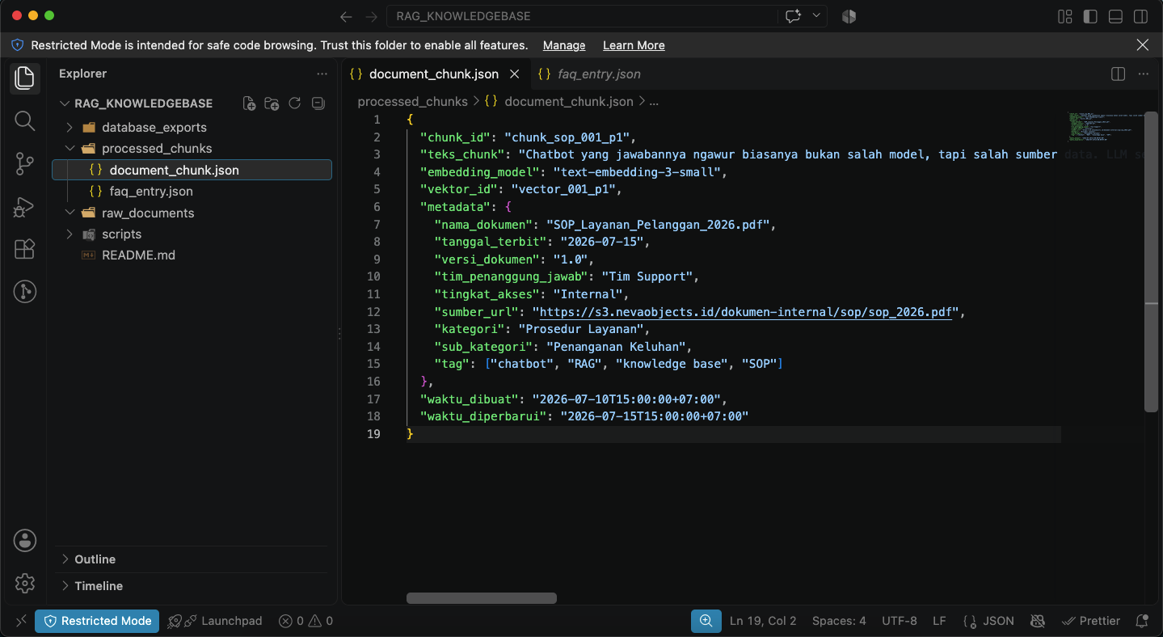Screen dimensions: 1163x637
Task: Click the New Folder icon in Explorer
Action: pos(272,103)
